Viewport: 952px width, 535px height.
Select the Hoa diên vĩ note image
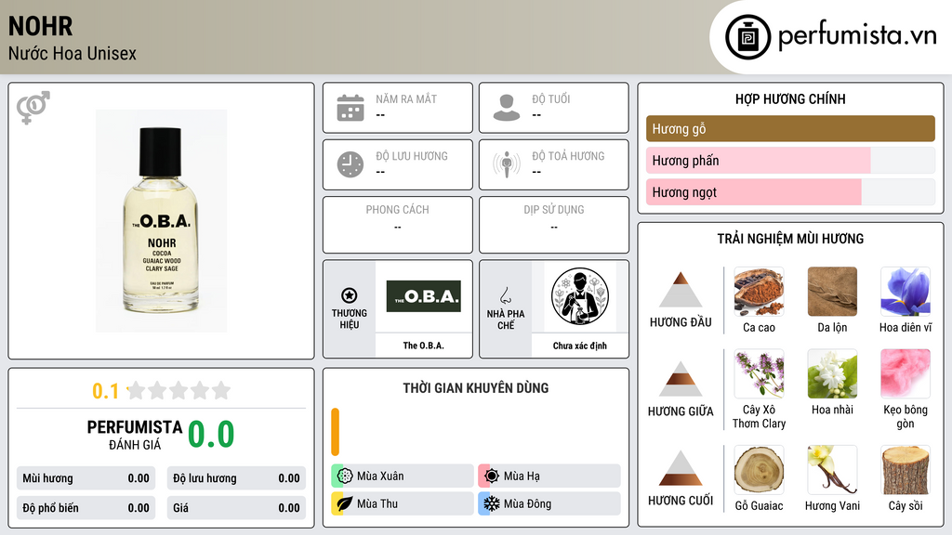pyautogui.click(x=906, y=292)
